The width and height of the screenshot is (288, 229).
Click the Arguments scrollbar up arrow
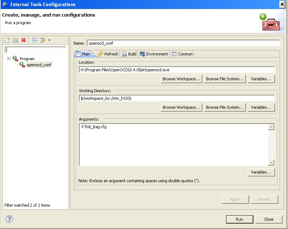[271, 127]
